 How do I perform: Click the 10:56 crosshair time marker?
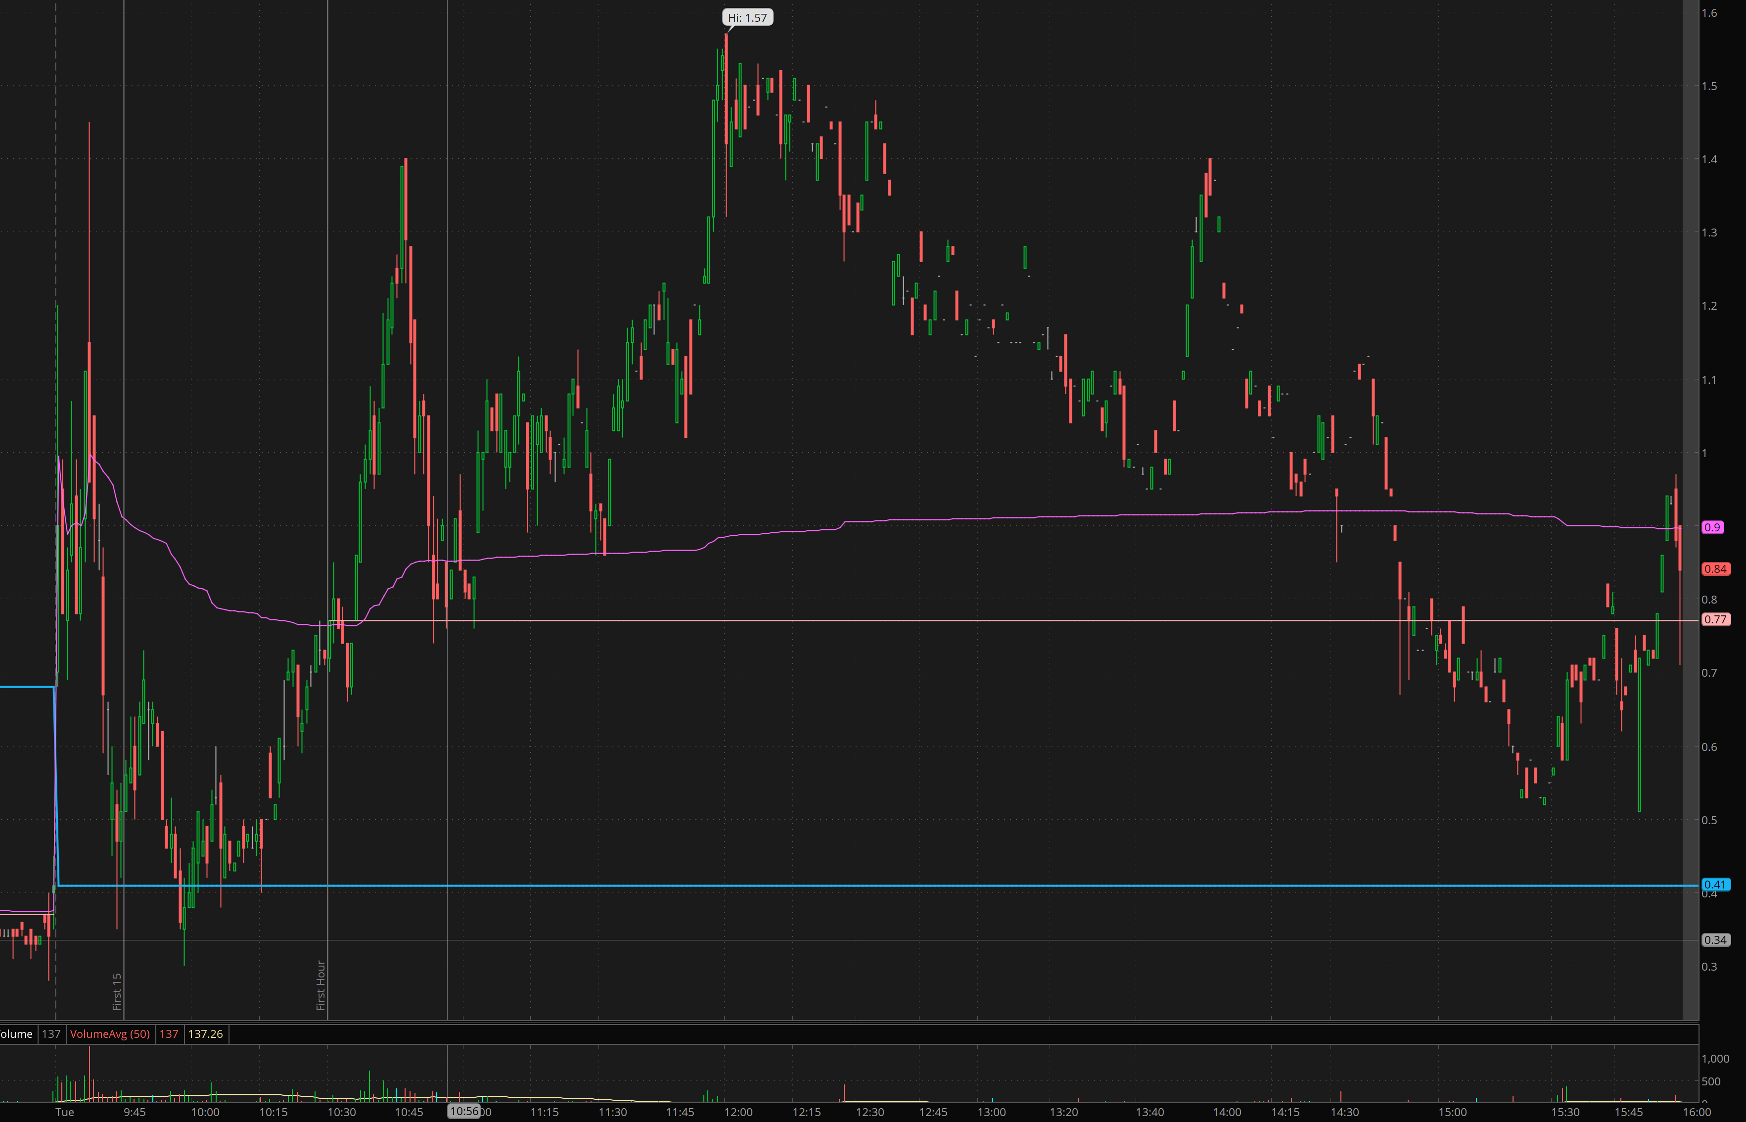(464, 1111)
